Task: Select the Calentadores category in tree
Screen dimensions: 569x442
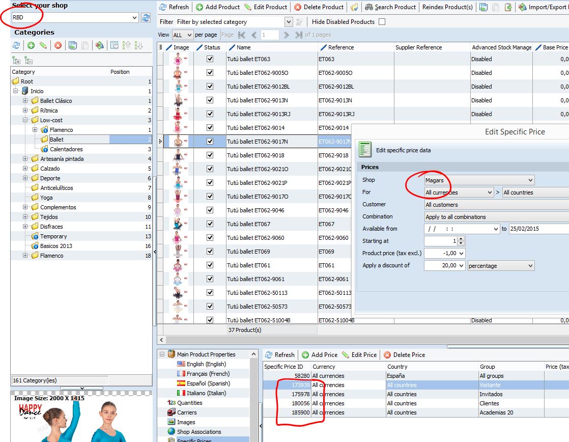Action: click(x=66, y=149)
